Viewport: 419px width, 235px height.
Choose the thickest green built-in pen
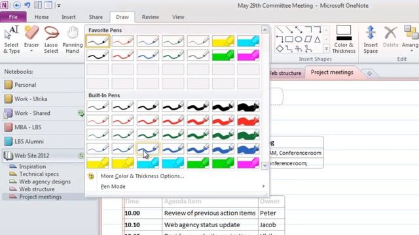click(x=248, y=134)
